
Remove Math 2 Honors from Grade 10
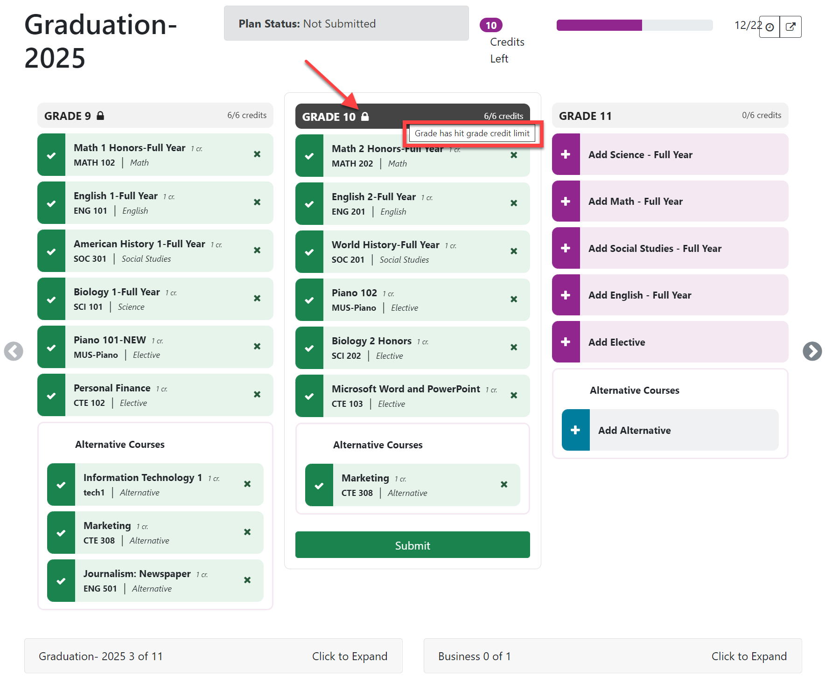514,155
